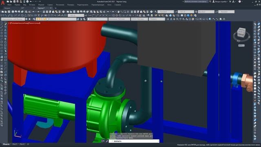261x147 pixels.
Task: Open the dimension style ISO-25 dropdown on Styles toolbar
Action: [186, 12]
